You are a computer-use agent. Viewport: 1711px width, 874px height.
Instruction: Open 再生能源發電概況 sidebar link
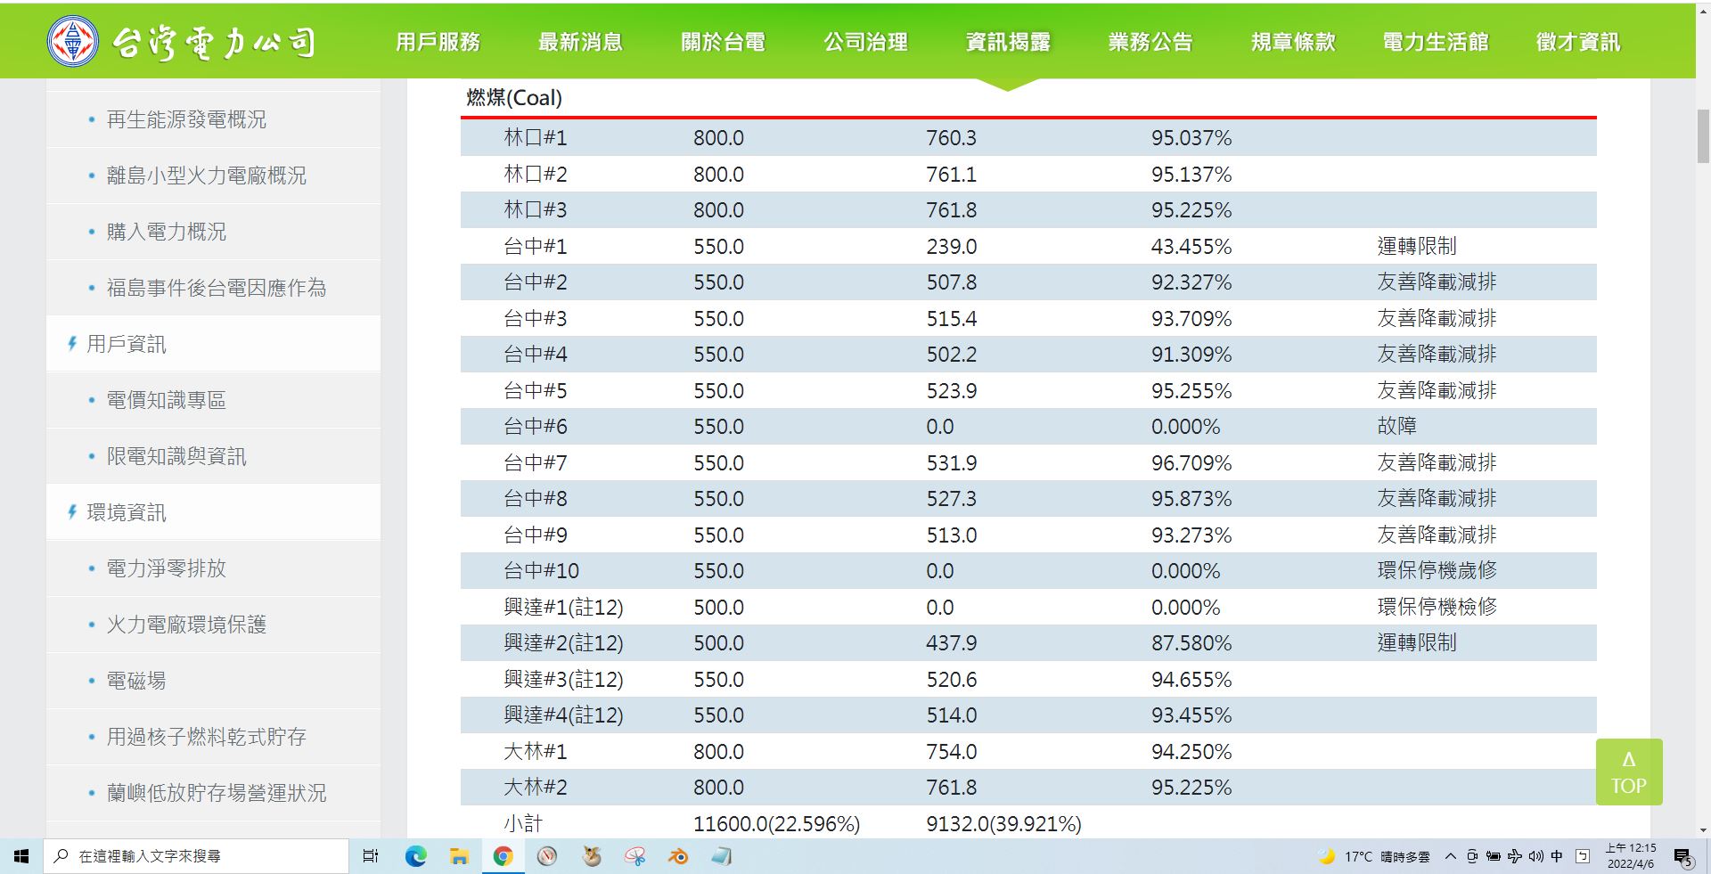tap(186, 119)
